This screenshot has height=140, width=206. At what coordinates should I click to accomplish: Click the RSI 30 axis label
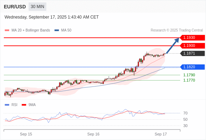[x=185, y=126]
